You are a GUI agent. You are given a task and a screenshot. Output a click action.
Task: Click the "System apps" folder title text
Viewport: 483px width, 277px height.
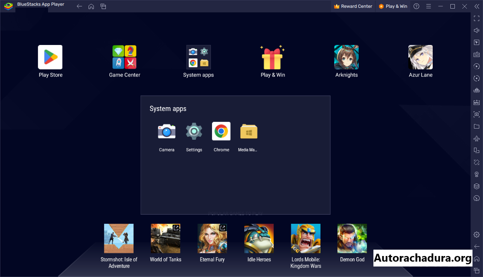point(168,109)
